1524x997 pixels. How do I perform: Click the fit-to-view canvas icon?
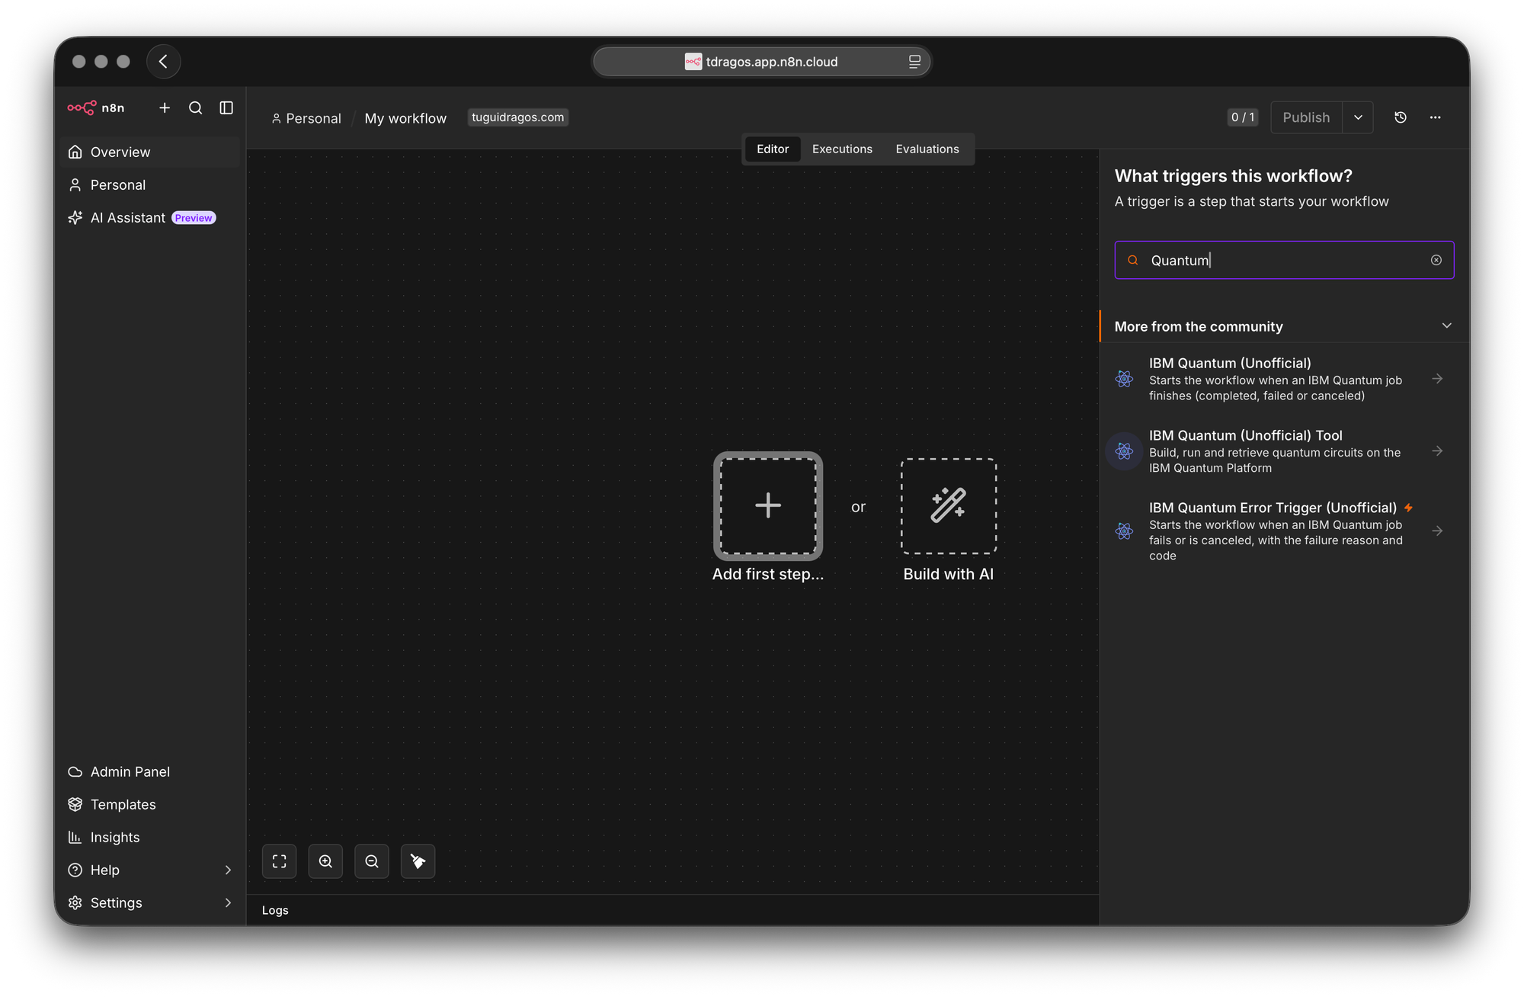pos(280,861)
